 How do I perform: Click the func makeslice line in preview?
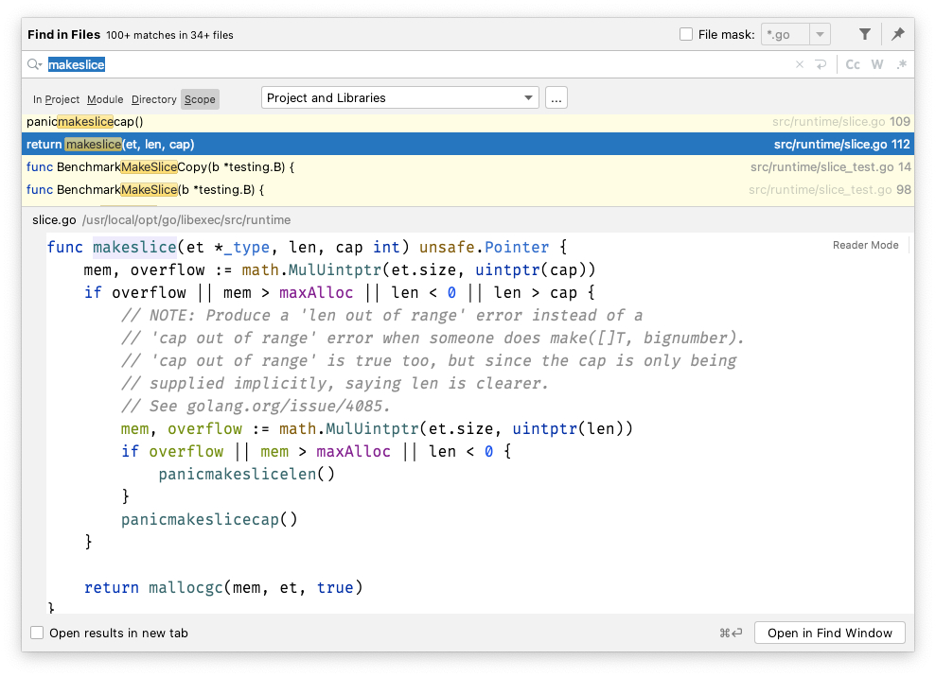307,247
